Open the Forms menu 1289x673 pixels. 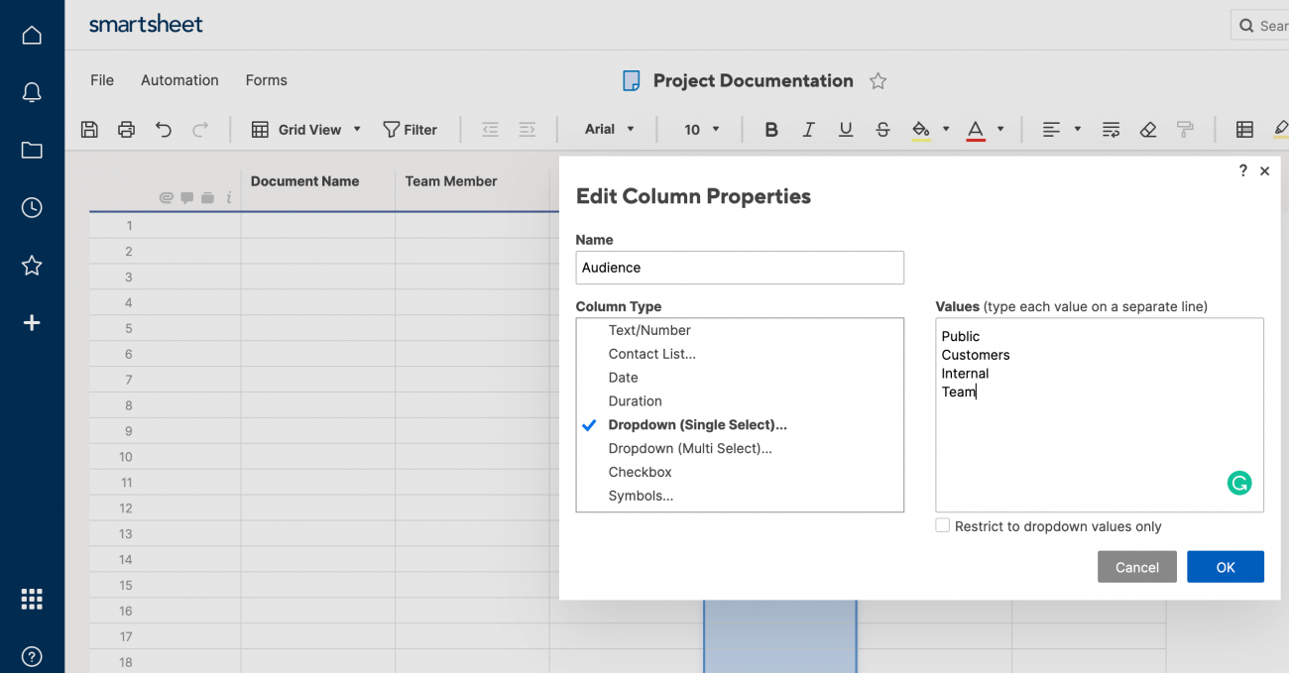coord(265,80)
